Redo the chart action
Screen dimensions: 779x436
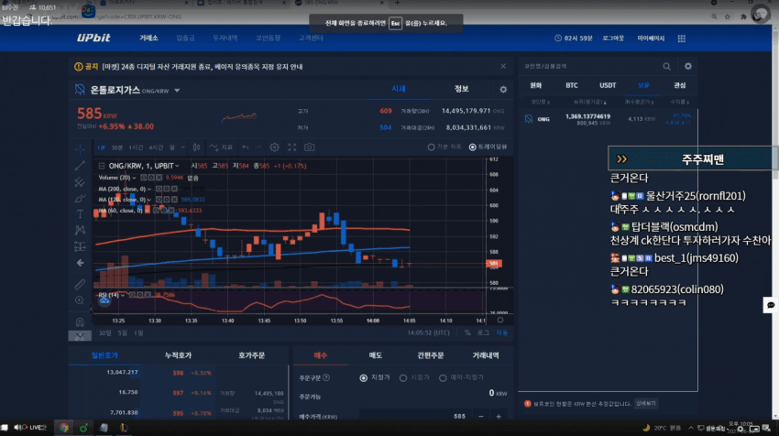(x=258, y=147)
